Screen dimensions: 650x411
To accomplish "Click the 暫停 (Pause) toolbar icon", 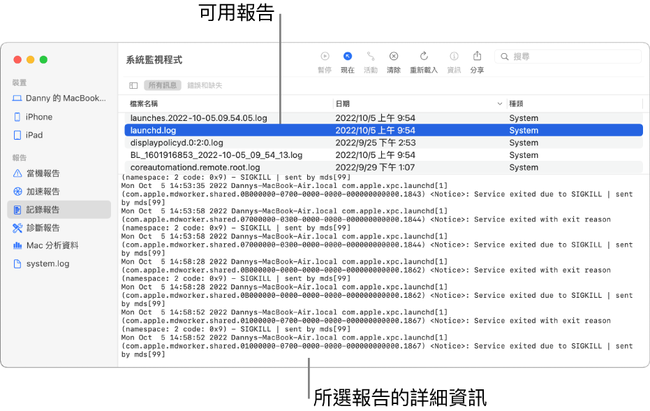I will point(325,57).
